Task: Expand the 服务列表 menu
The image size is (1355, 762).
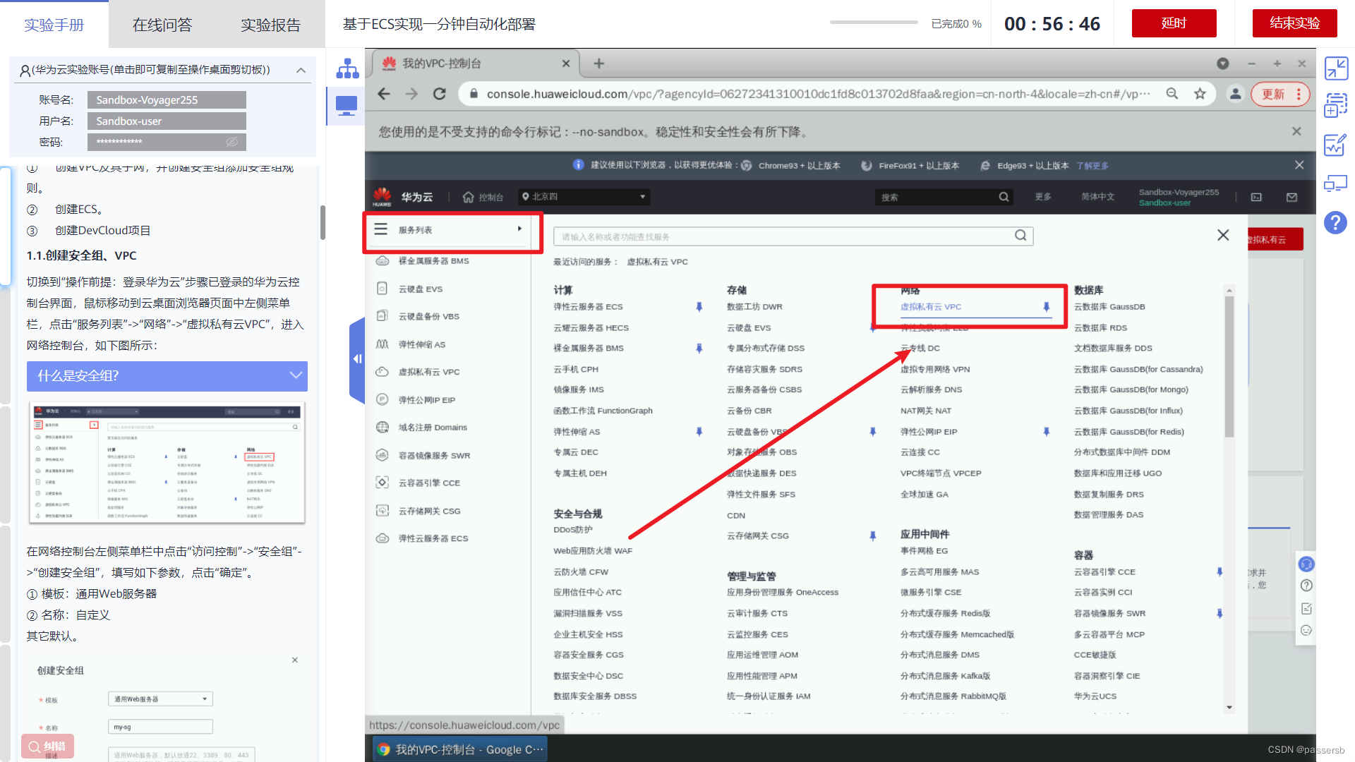Action: 452,229
